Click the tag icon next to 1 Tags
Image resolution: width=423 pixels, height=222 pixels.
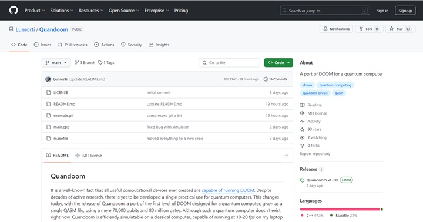click(x=100, y=63)
